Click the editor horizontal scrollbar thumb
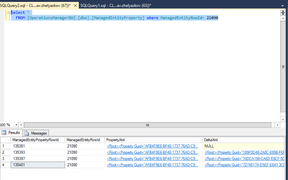Image resolution: width=288 pixels, height=180 pixels. [x=148, y=125]
